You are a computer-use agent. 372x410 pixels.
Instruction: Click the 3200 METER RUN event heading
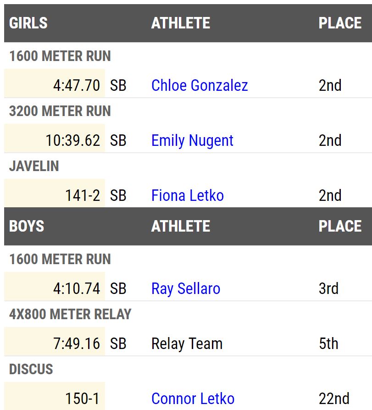click(x=60, y=111)
